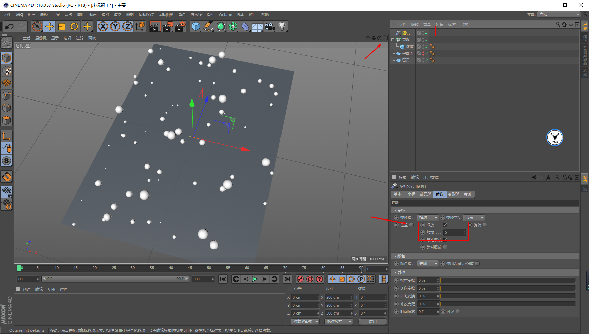Open the viewport 摄像机 menu
Image resolution: width=589 pixels, height=334 pixels.
[41, 38]
